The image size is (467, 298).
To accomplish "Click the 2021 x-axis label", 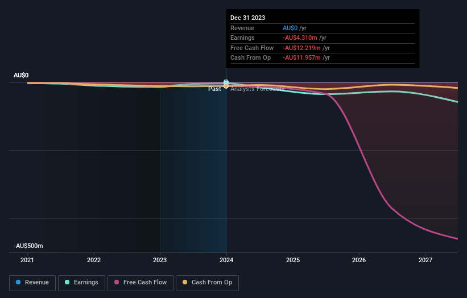I will coord(27,260).
